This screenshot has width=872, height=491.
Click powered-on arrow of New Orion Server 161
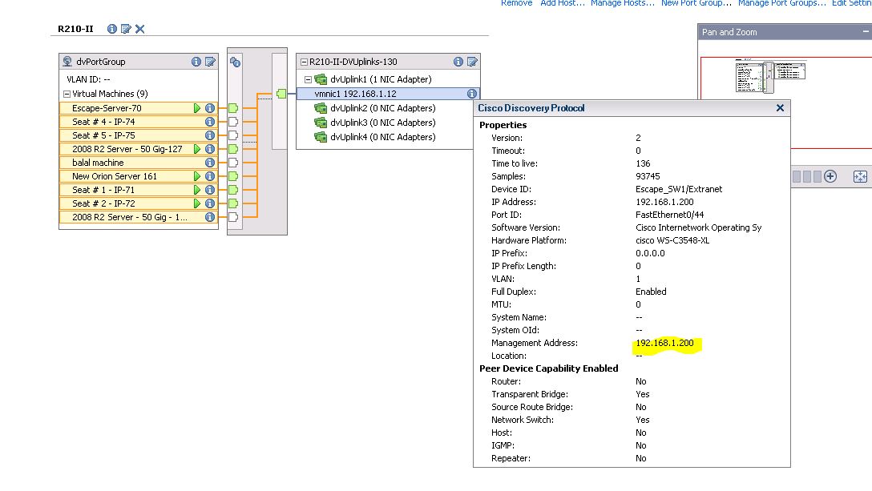coord(197,176)
